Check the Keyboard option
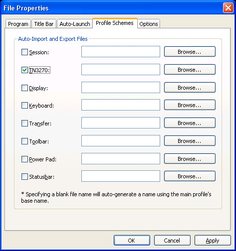The width and height of the screenshot is (236, 251). 24,106
